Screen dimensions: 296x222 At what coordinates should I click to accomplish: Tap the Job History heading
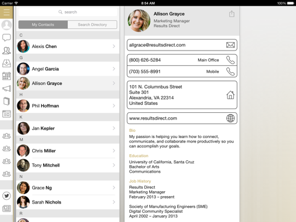140,181
